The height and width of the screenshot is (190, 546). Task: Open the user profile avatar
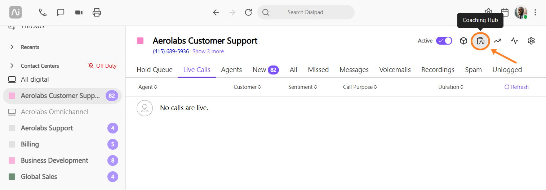(521, 12)
